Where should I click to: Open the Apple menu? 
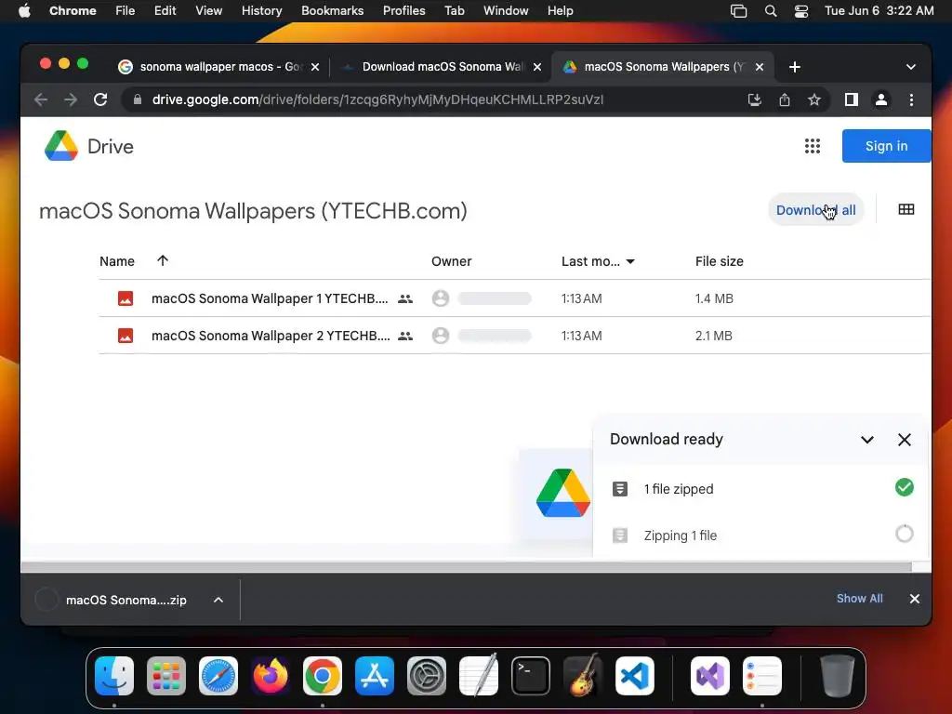coord(24,11)
